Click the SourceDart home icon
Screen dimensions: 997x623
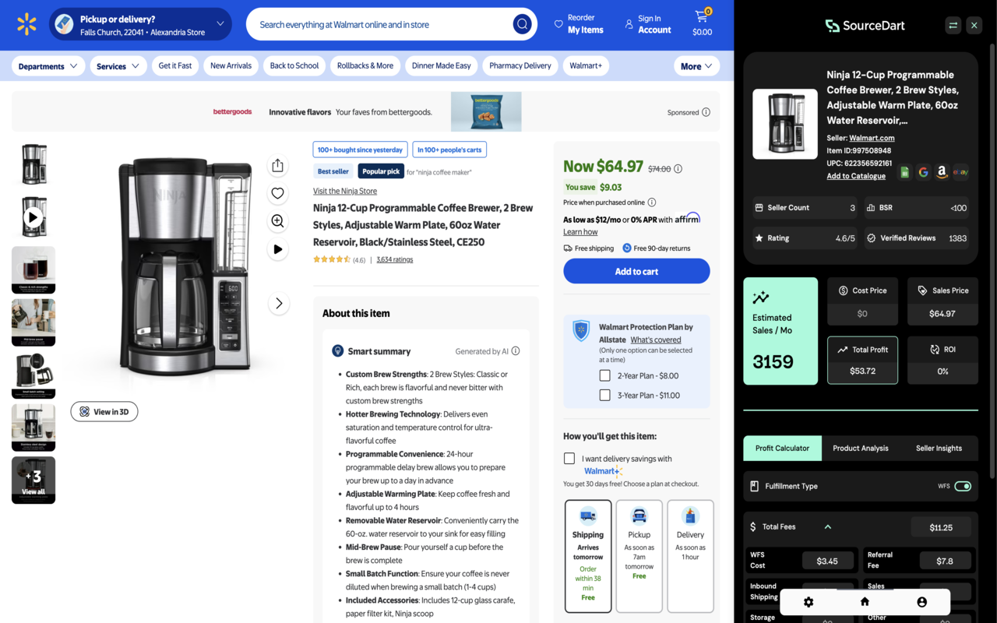(x=865, y=602)
